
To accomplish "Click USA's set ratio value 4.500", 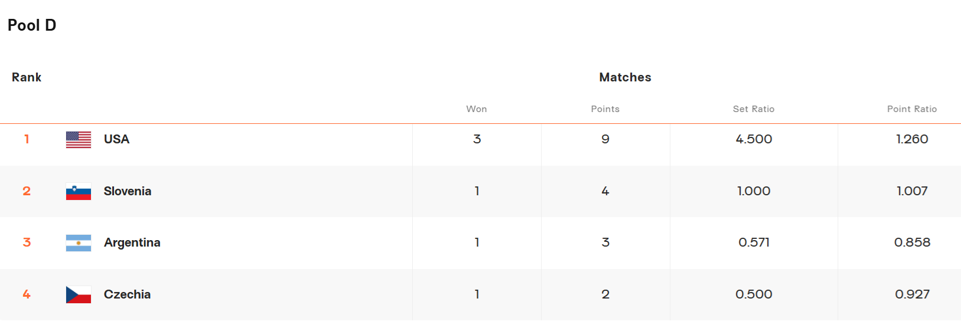I will pos(754,139).
